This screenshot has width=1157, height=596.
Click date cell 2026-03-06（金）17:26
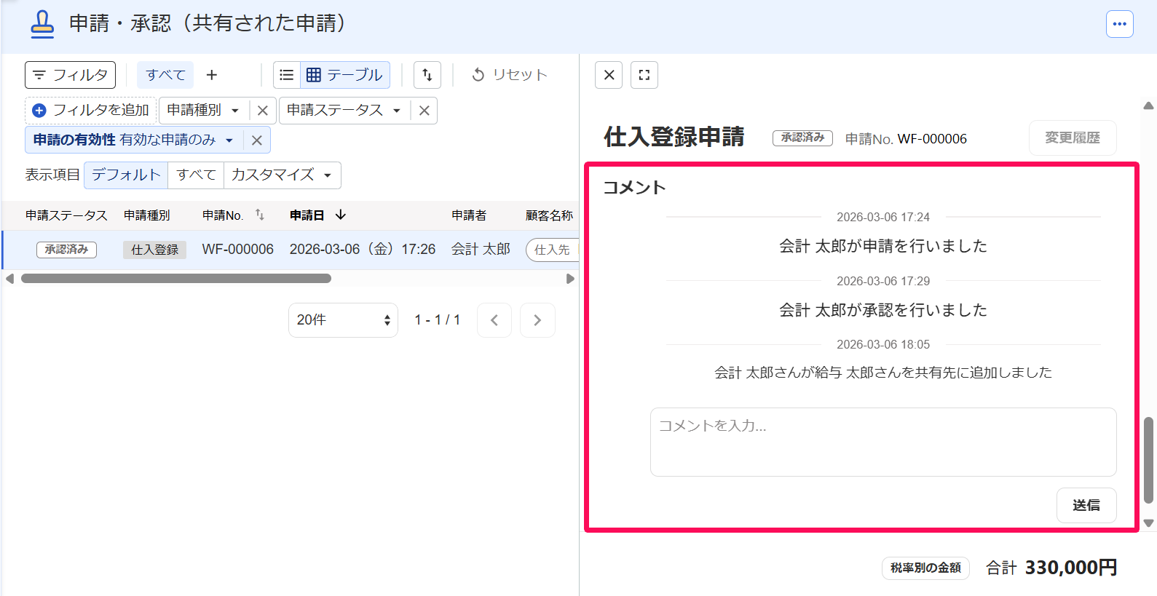pos(363,250)
